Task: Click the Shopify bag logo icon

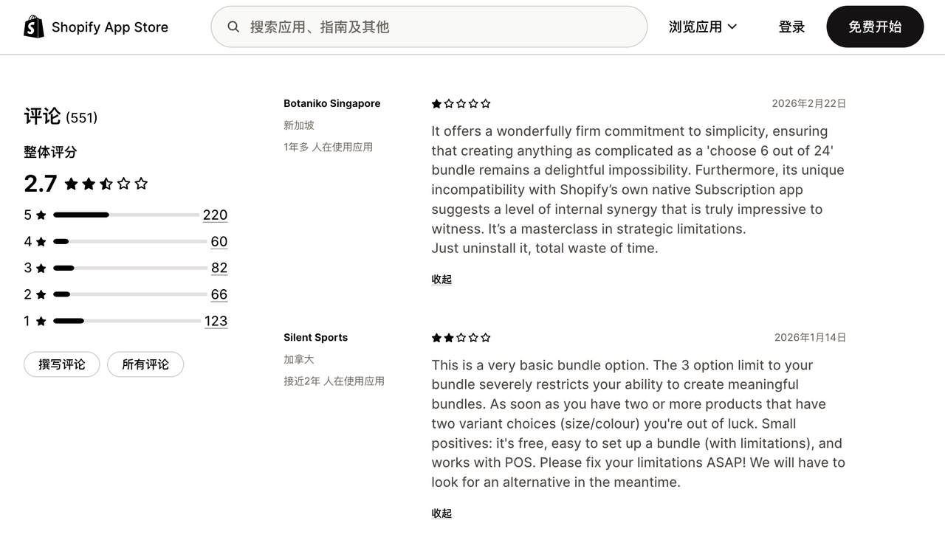Action: click(x=34, y=27)
